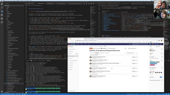
Task: Expand the administration folder
Action: tap(10, 23)
